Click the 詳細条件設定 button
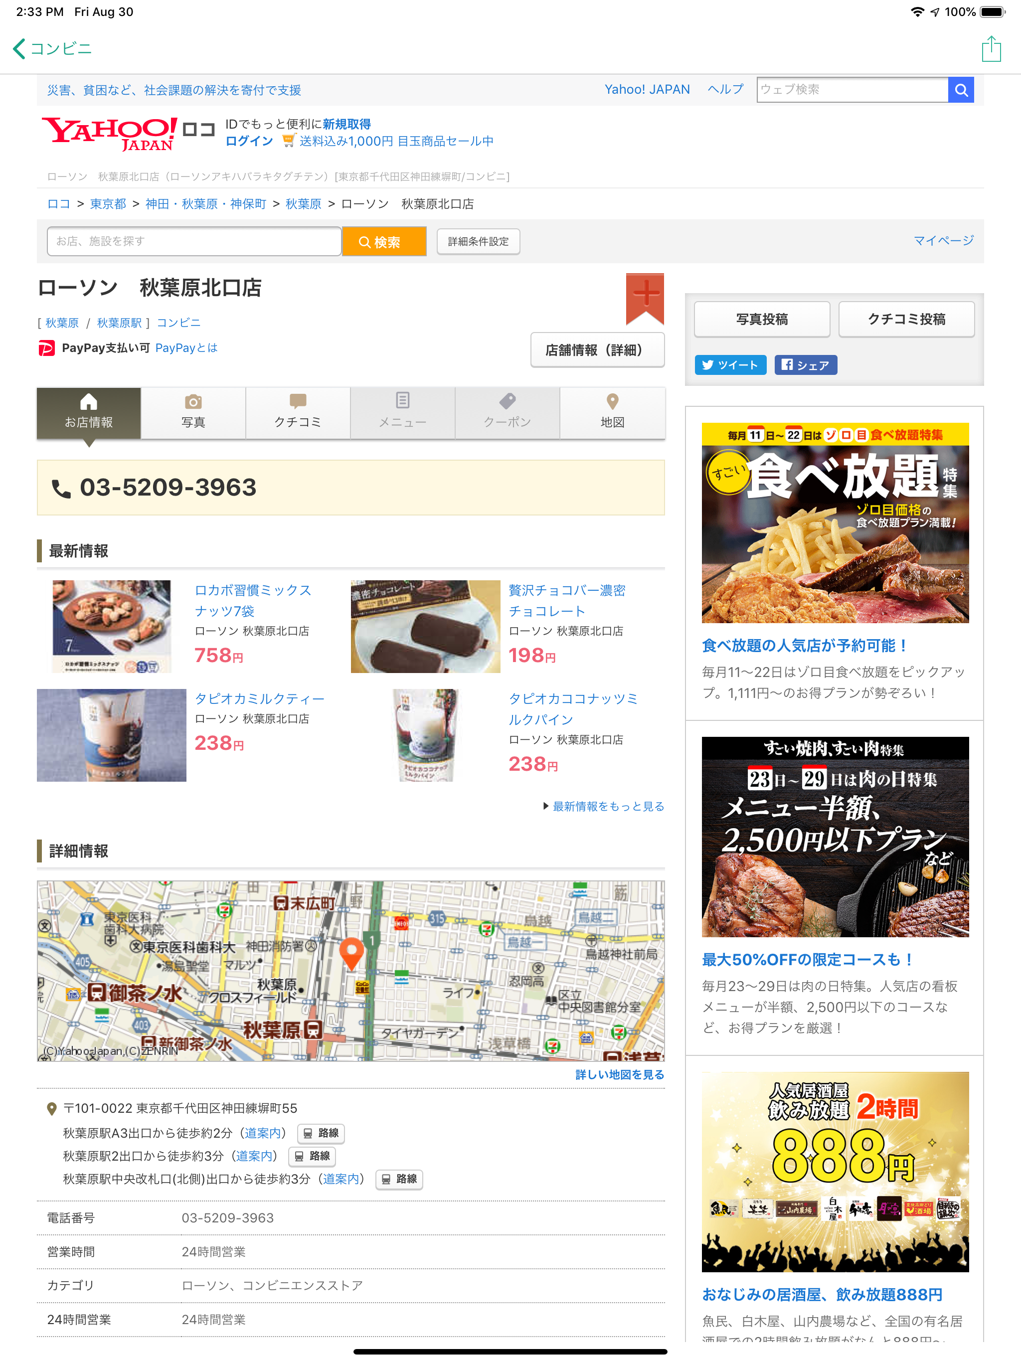This screenshot has height=1362, width=1021. click(x=478, y=241)
